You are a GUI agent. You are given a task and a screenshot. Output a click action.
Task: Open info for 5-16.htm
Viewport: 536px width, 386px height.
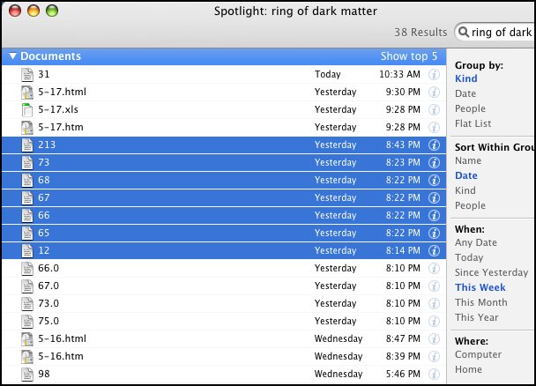tap(434, 356)
